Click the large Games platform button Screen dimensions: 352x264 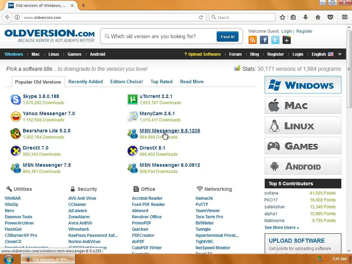303,146
